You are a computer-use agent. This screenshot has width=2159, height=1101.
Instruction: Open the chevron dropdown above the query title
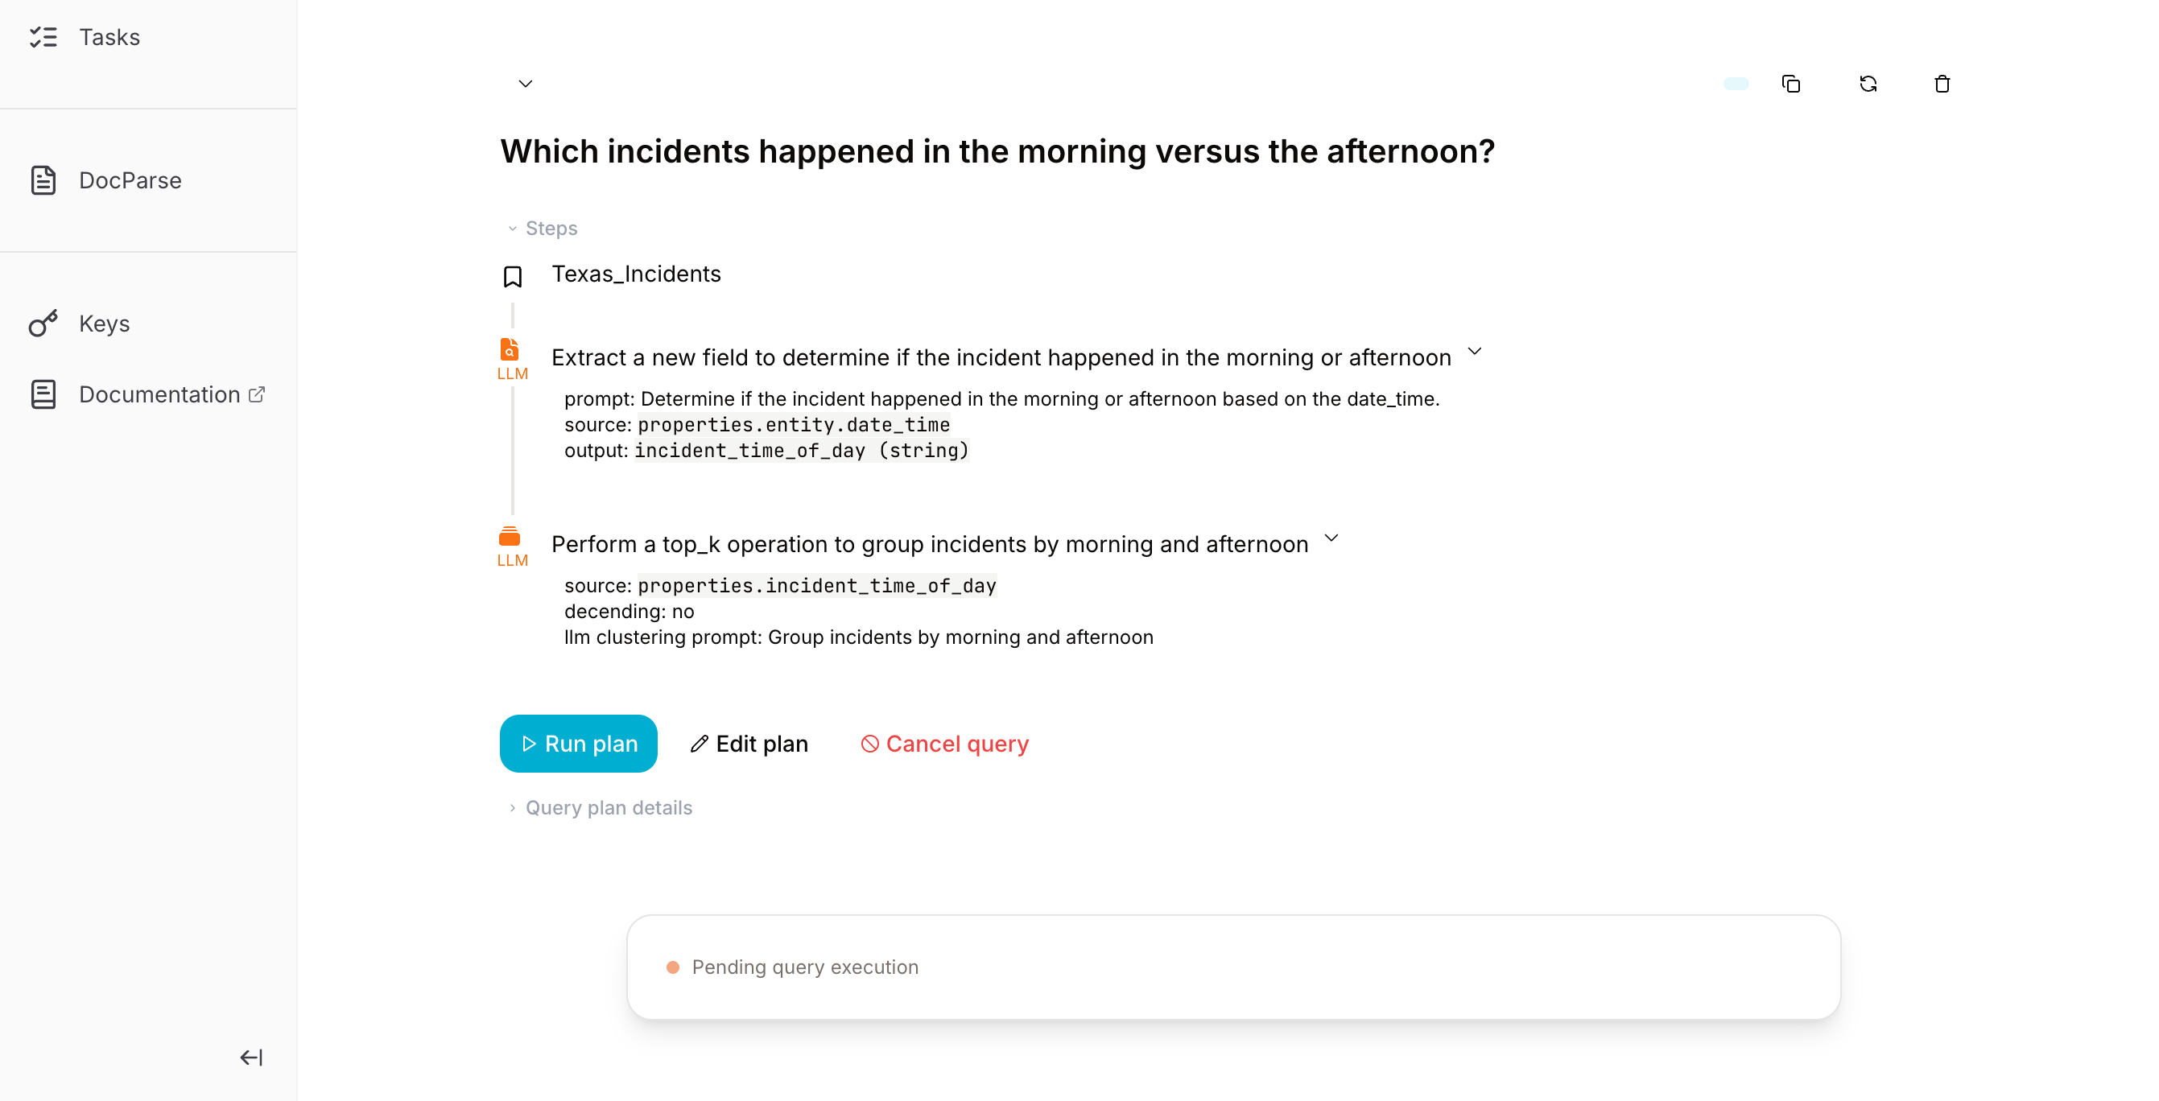coord(526,84)
